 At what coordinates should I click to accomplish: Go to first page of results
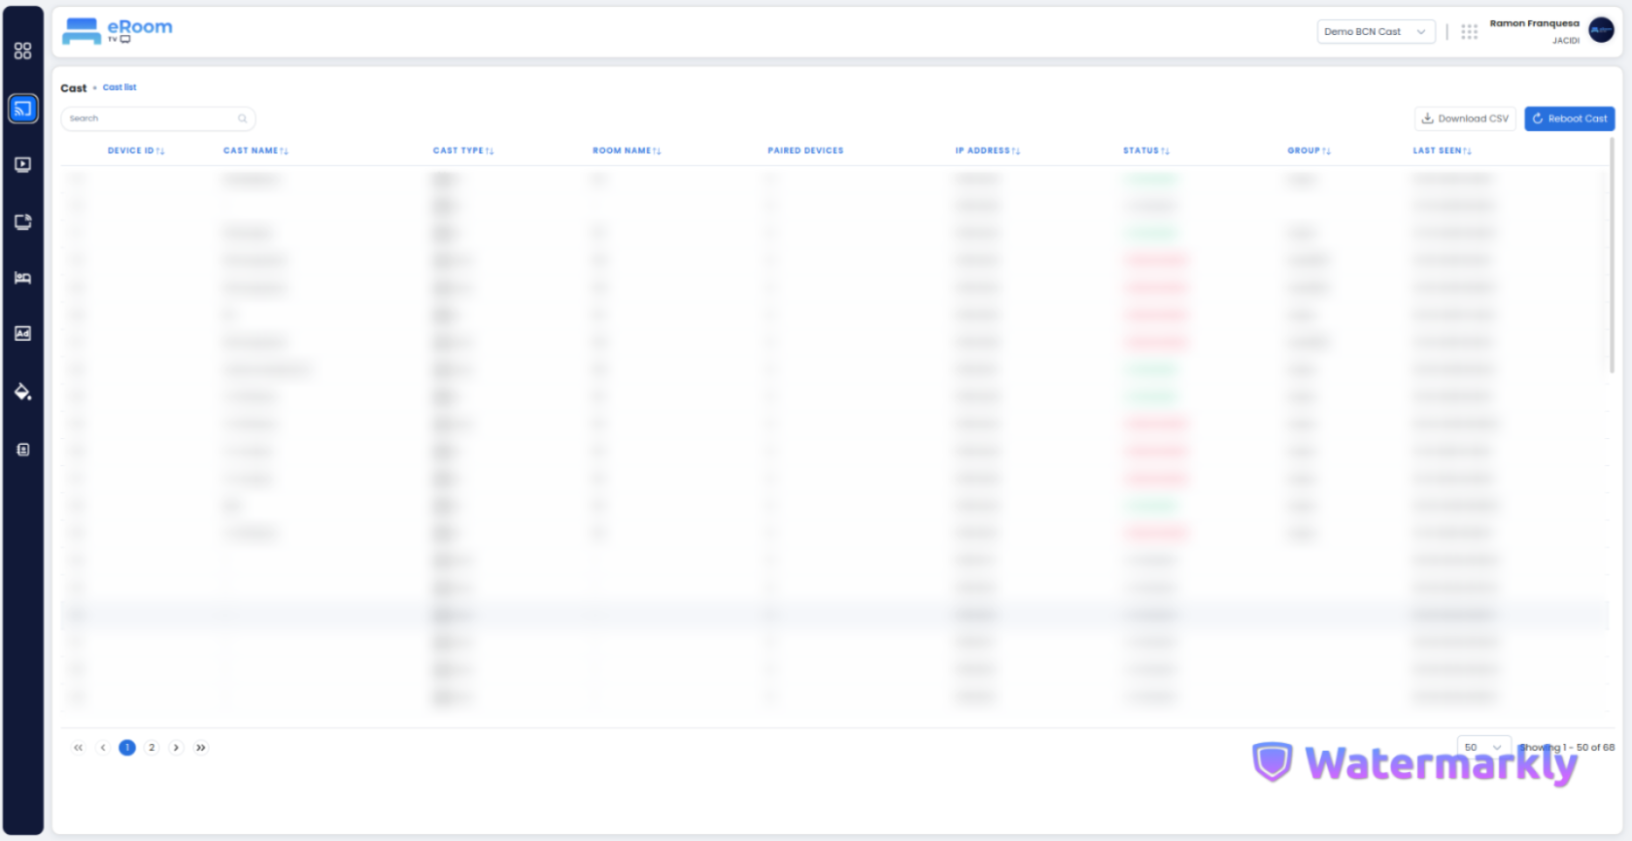coord(79,748)
